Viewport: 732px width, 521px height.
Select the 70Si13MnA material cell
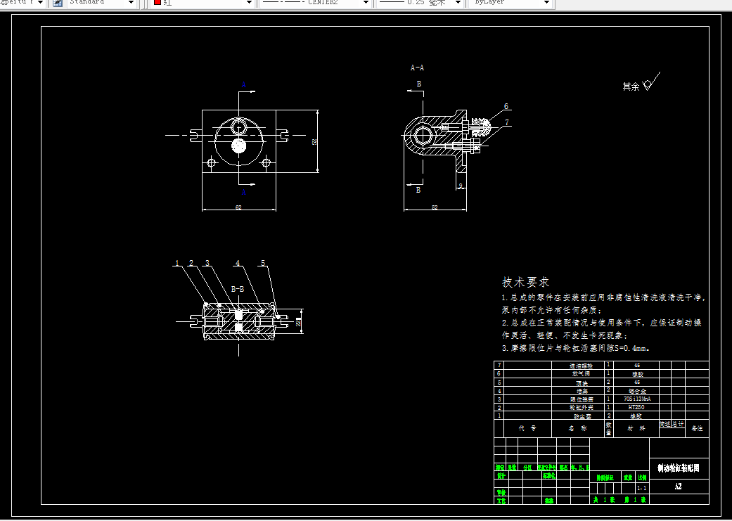point(636,399)
